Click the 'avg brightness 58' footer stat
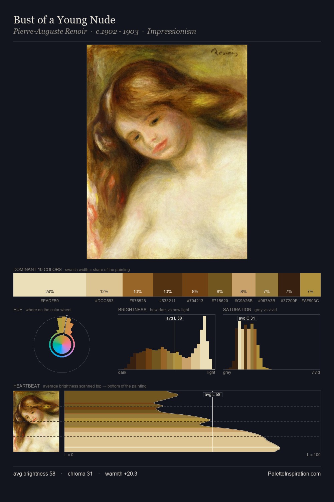The width and height of the screenshot is (334, 502). click(x=34, y=474)
